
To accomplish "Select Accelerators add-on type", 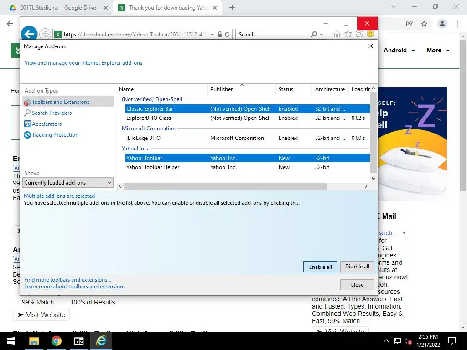I will click(x=43, y=124).
